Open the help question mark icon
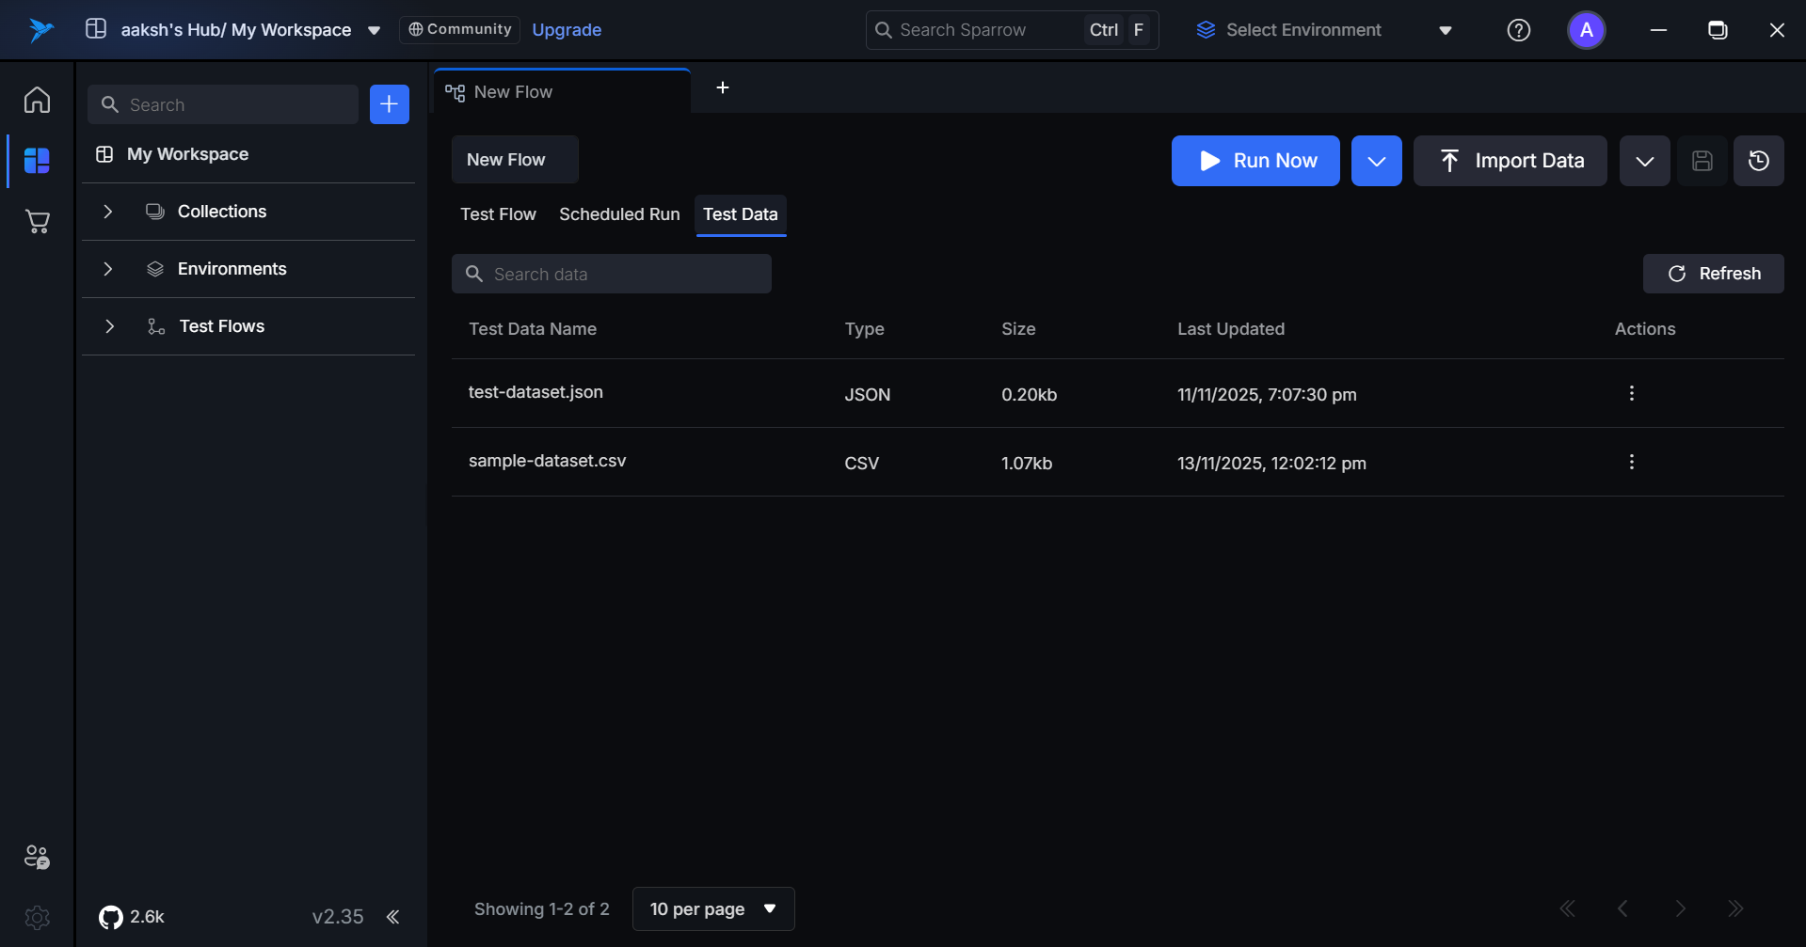This screenshot has width=1806, height=947. pyautogui.click(x=1518, y=30)
